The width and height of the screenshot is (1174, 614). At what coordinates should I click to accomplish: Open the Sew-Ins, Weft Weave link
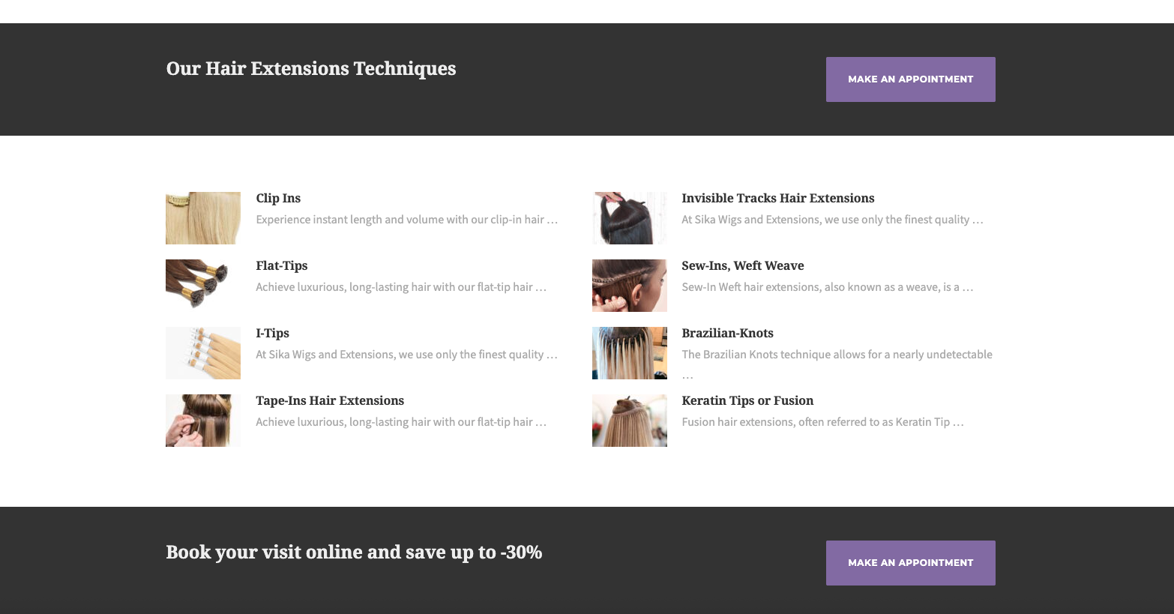coord(742,265)
